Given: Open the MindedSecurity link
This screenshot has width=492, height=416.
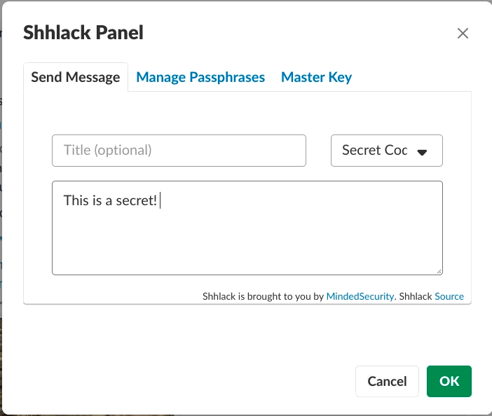Looking at the screenshot, I should click(358, 296).
